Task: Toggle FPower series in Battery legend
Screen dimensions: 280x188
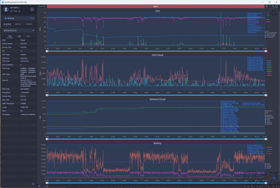Action: pyautogui.click(x=268, y=165)
